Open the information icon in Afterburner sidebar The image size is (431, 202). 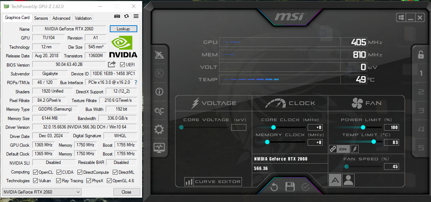(x=159, y=92)
